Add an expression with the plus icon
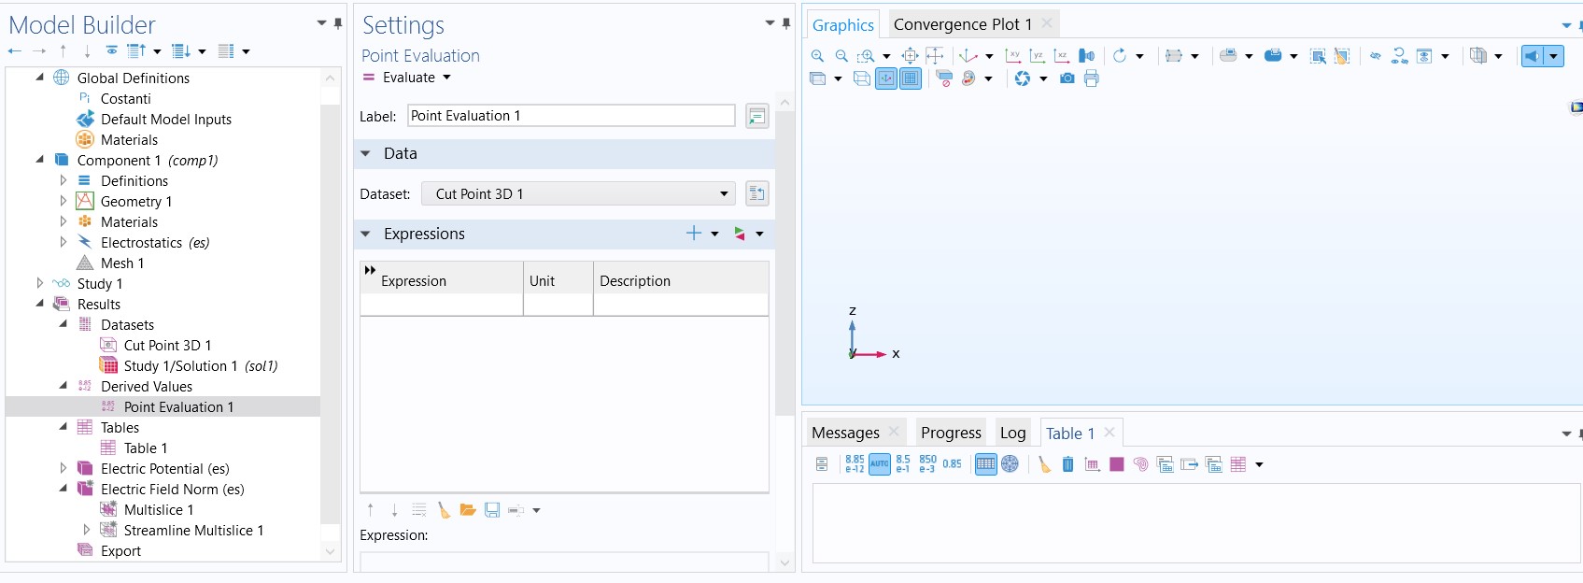This screenshot has height=583, width=1583. [x=693, y=234]
